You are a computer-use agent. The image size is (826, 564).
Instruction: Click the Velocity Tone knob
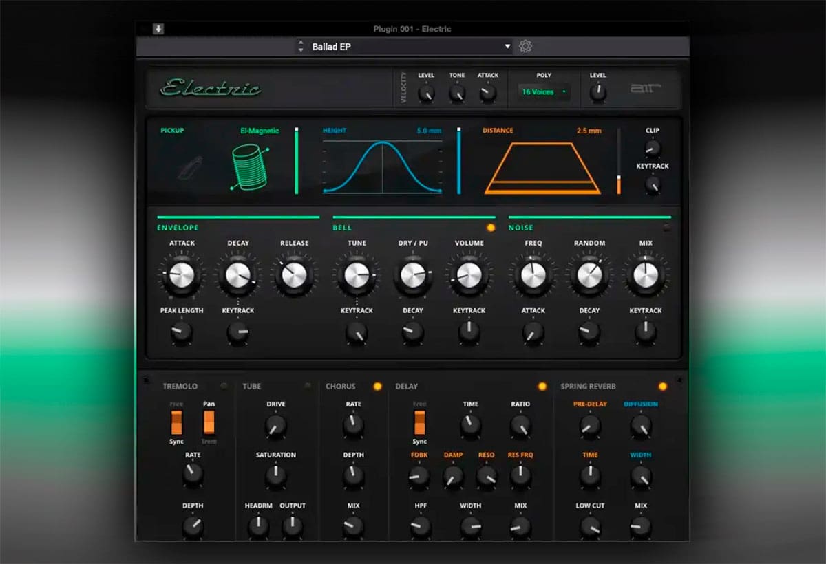pyautogui.click(x=457, y=93)
